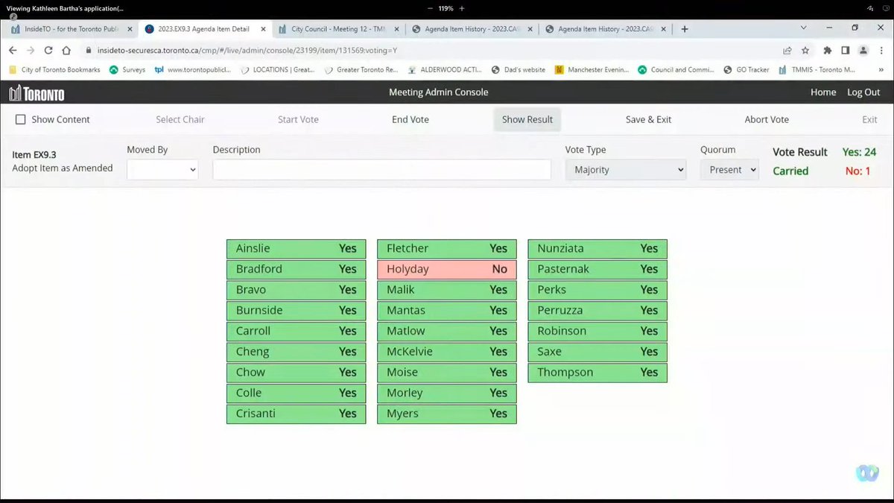Viewport: 894px width, 503px height.
Task: Go to the Home link in the header
Action: tap(823, 92)
